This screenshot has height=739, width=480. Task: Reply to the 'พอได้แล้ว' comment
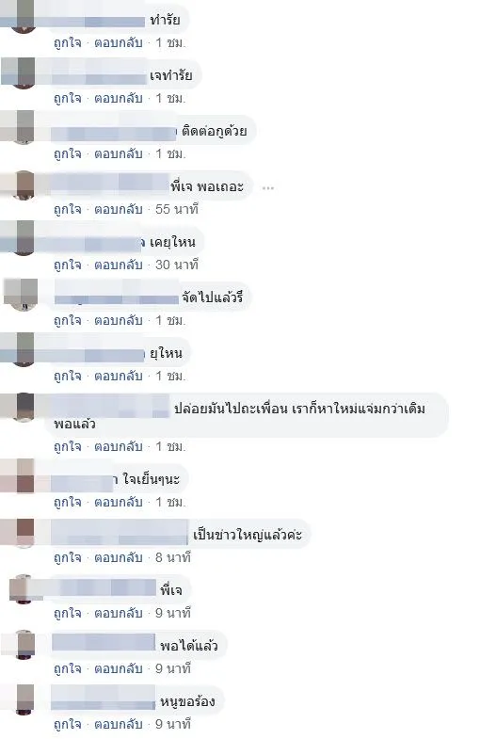(x=119, y=668)
